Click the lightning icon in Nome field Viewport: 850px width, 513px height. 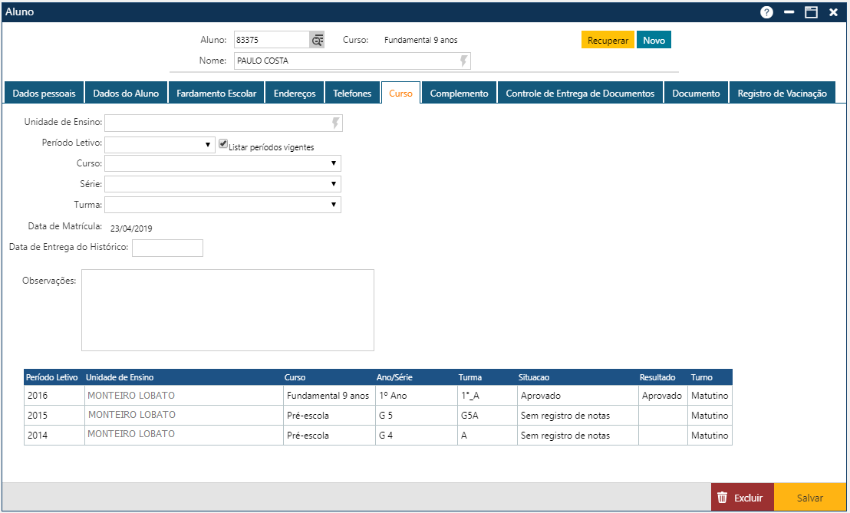tap(463, 61)
